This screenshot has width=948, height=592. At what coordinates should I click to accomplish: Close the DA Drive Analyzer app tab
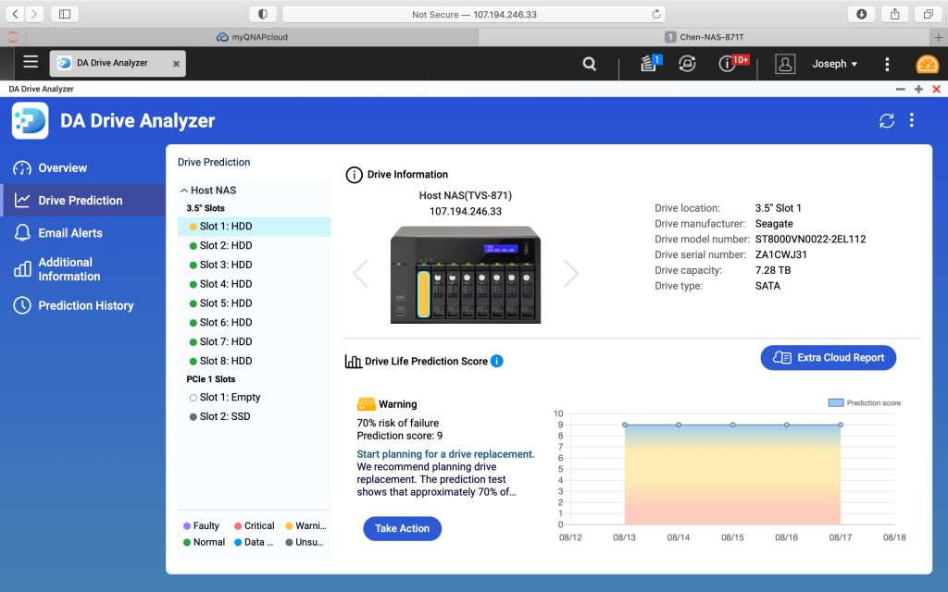pyautogui.click(x=176, y=64)
